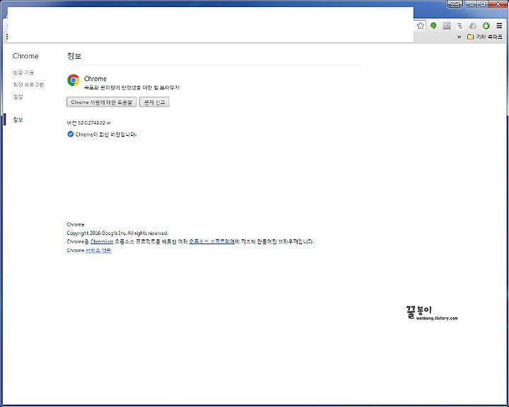This screenshot has height=407, width=509.
Task: Show hidden bookmarks with the double chevron
Action: [x=459, y=37]
